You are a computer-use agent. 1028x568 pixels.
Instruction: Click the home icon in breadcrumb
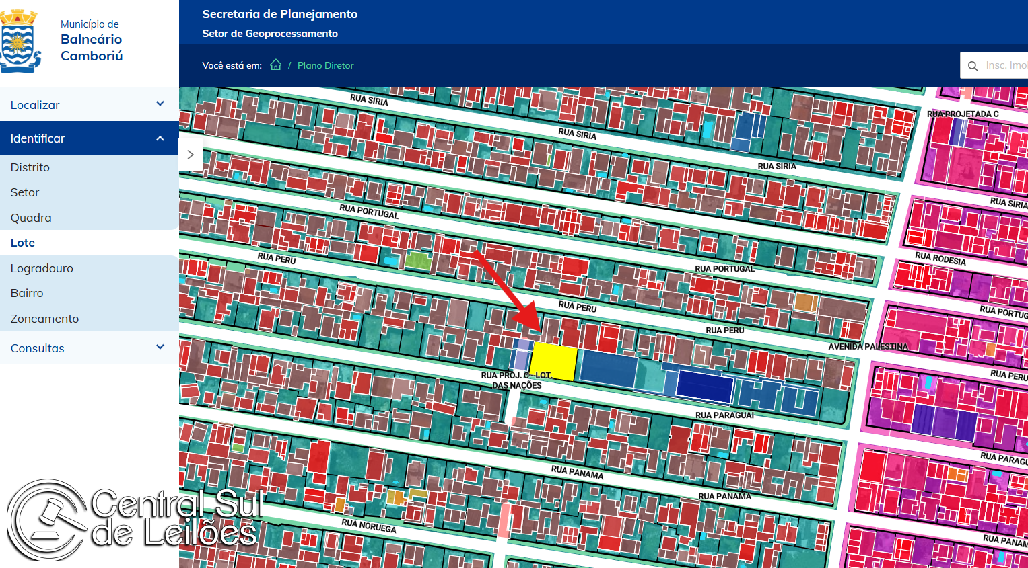(x=276, y=65)
